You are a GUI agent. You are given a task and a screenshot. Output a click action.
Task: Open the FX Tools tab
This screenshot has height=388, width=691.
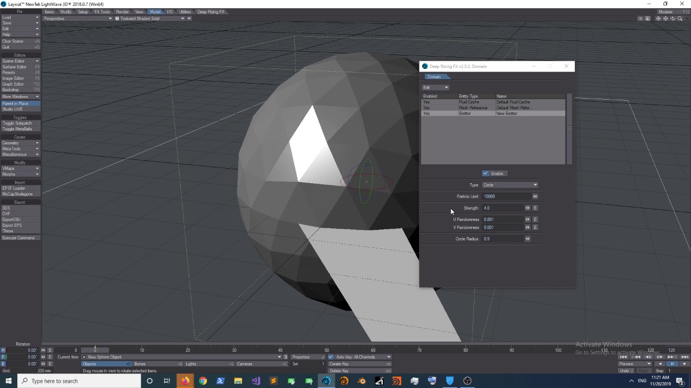click(x=102, y=12)
